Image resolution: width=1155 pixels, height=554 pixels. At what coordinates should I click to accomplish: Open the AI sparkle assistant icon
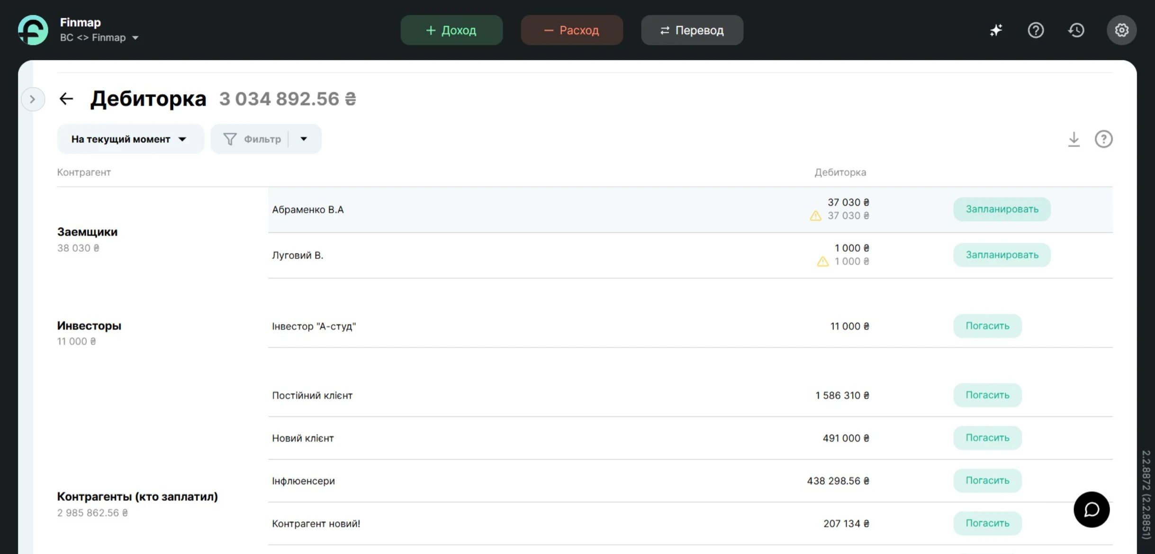pyautogui.click(x=996, y=30)
